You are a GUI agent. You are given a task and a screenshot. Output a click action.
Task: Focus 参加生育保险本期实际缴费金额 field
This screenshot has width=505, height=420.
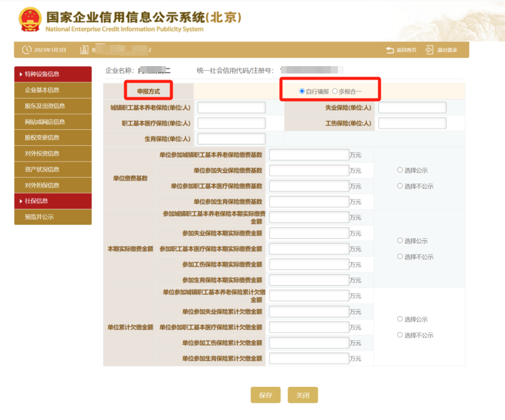pyautogui.click(x=309, y=280)
